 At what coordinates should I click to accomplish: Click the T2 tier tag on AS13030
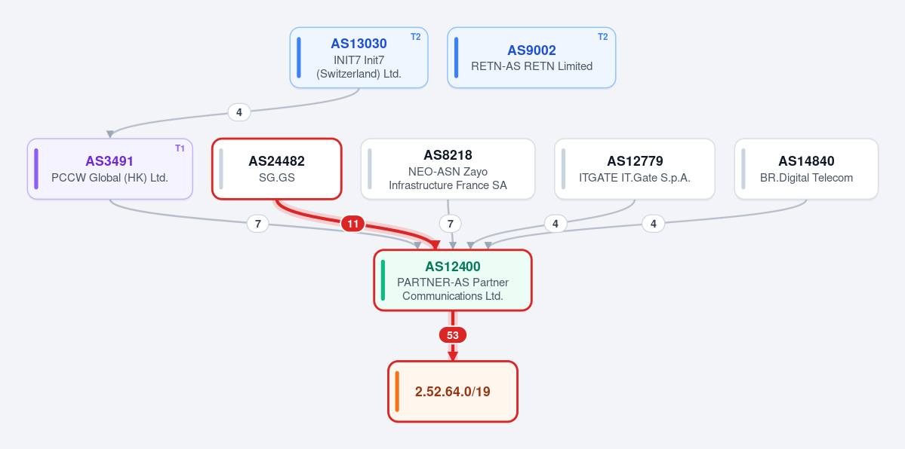pyautogui.click(x=416, y=37)
